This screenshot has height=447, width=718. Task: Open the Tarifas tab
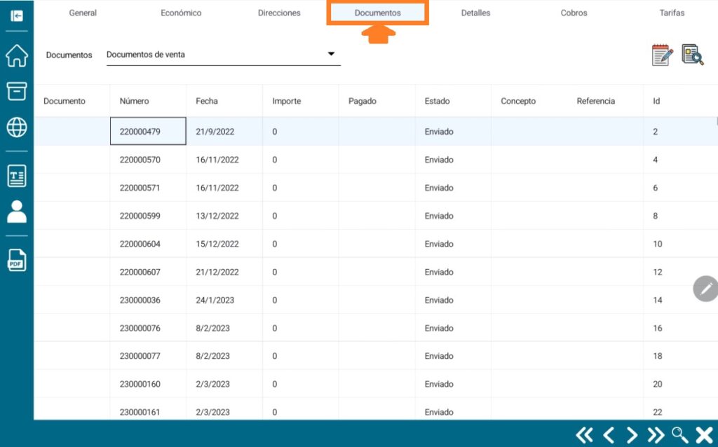click(672, 13)
